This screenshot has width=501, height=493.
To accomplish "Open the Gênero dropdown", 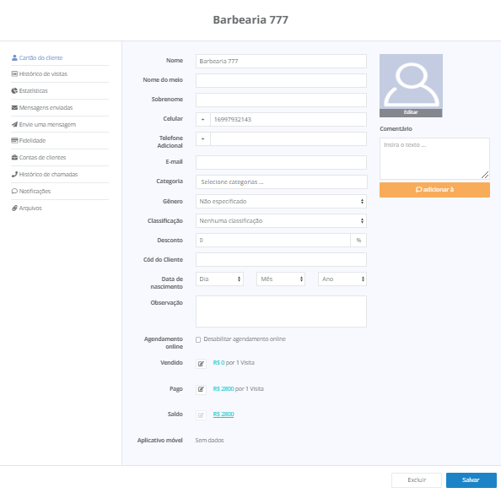I will point(281,202).
